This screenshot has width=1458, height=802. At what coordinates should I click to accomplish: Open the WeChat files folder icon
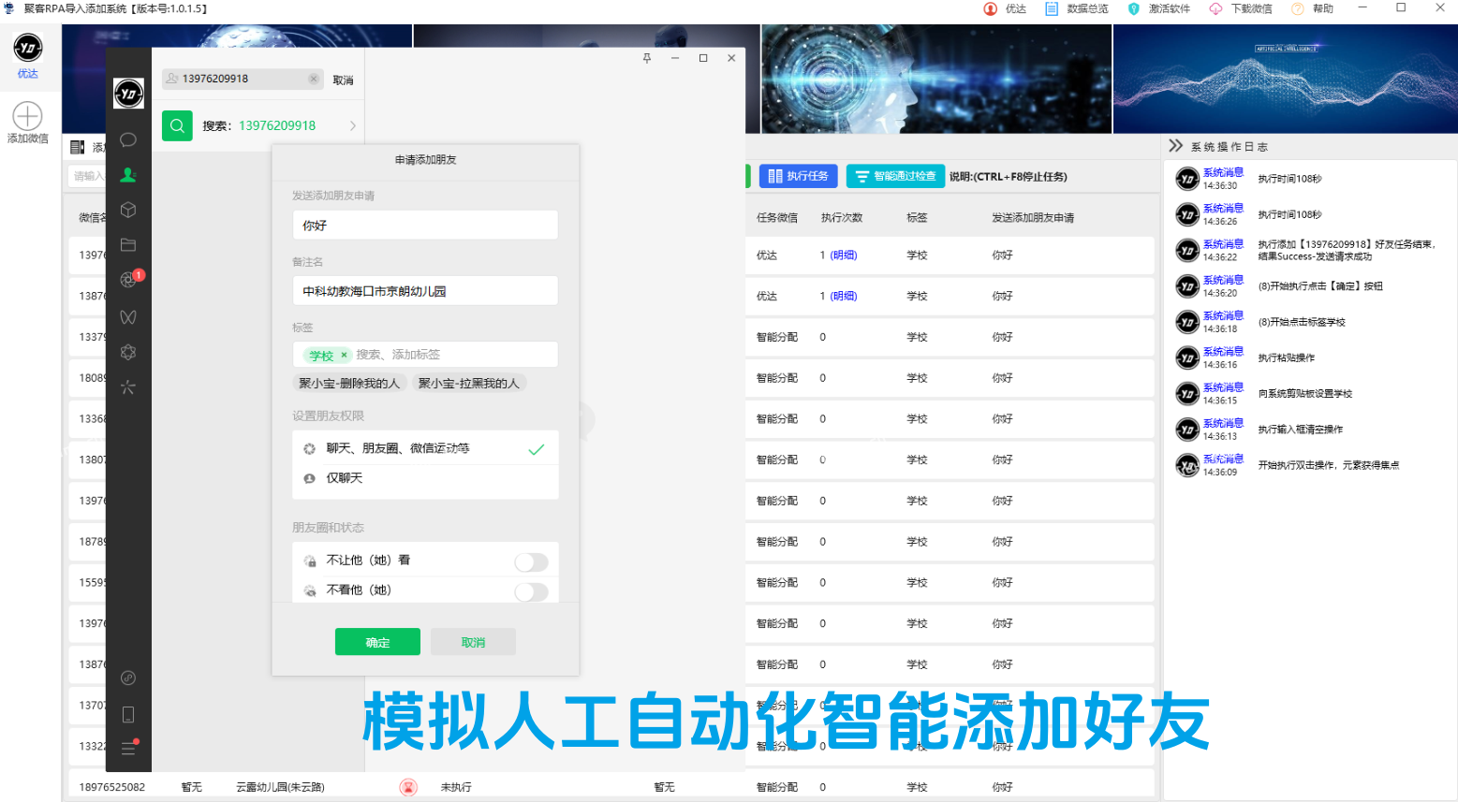pyautogui.click(x=128, y=245)
